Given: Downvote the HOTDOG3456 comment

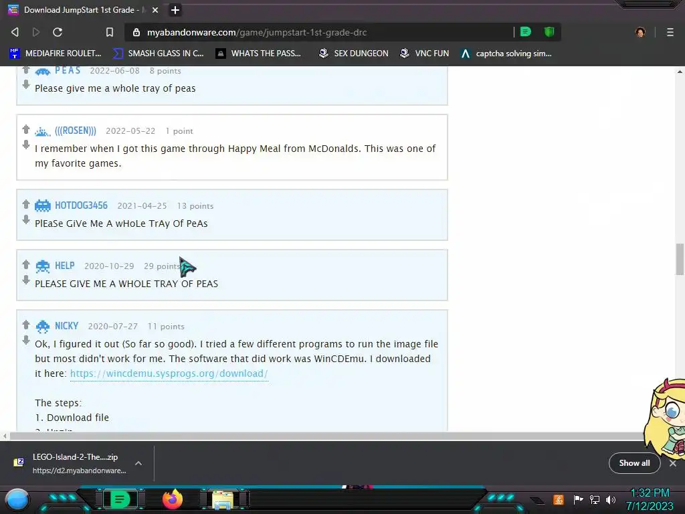Looking at the screenshot, I should (26, 219).
